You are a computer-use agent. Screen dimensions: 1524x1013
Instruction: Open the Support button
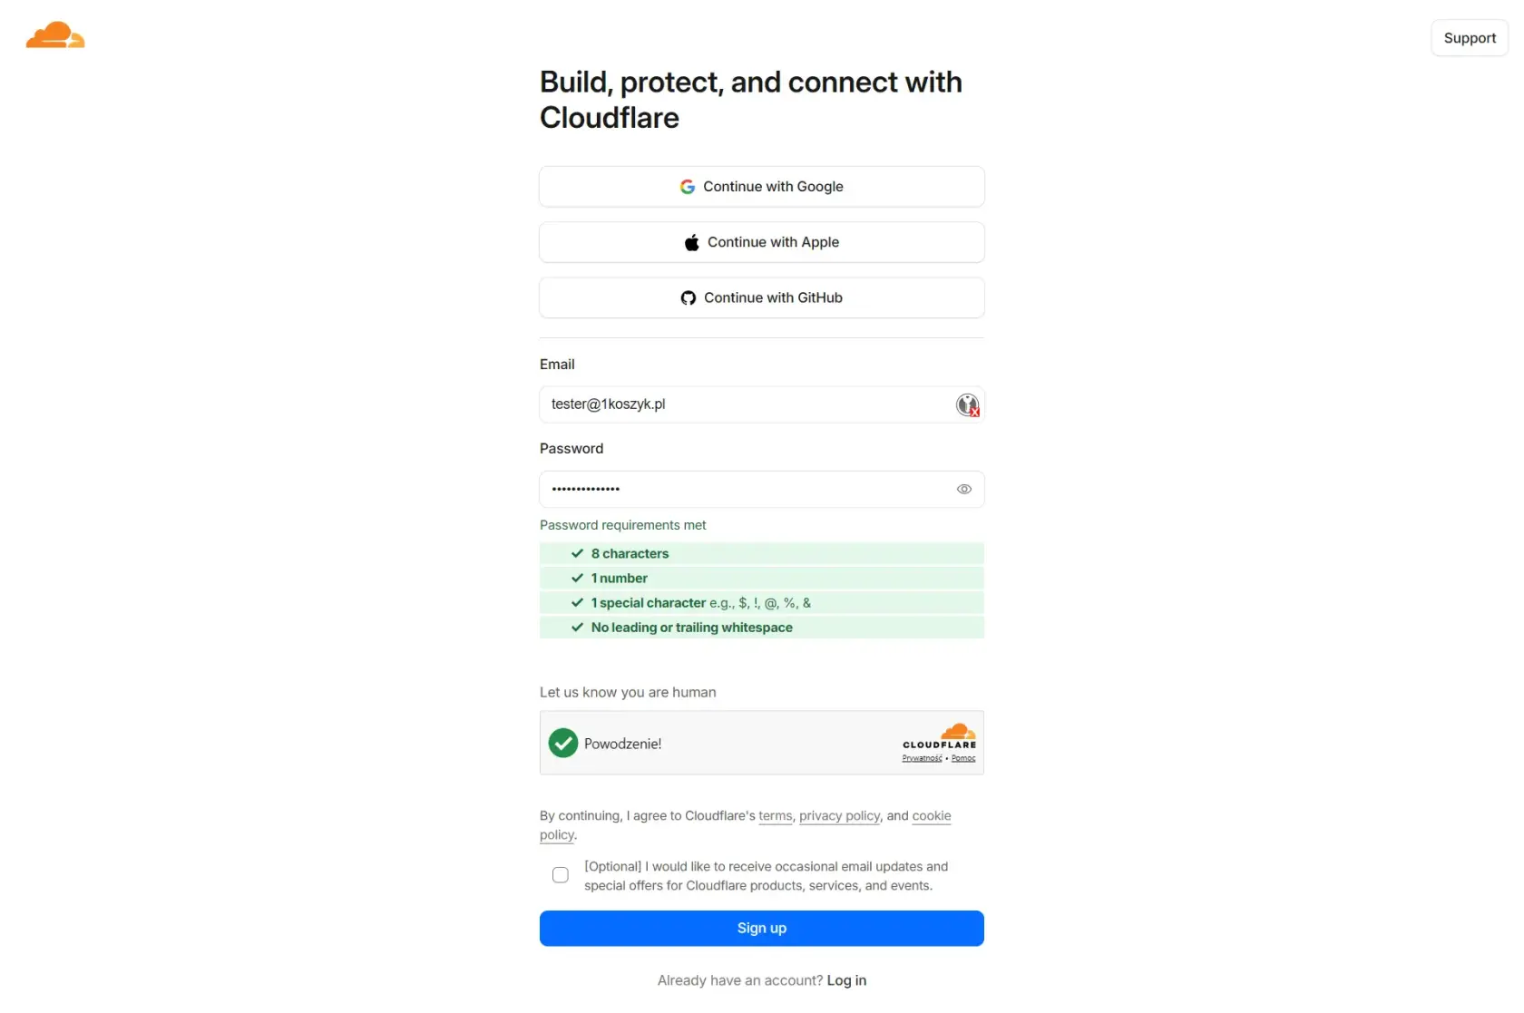[1470, 38]
